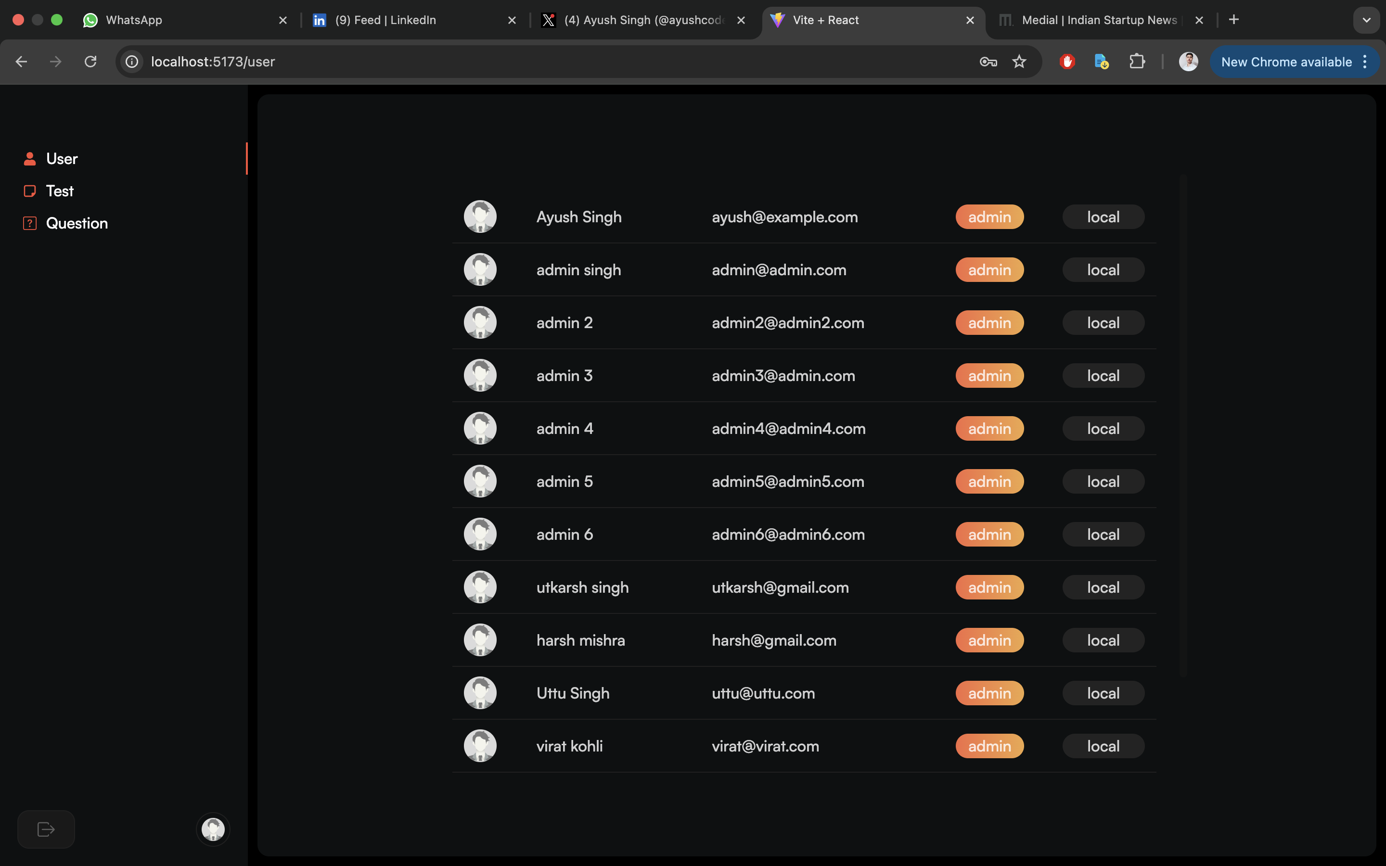The width and height of the screenshot is (1386, 866).
Task: Bookmark this page with star icon
Action: (x=1019, y=62)
